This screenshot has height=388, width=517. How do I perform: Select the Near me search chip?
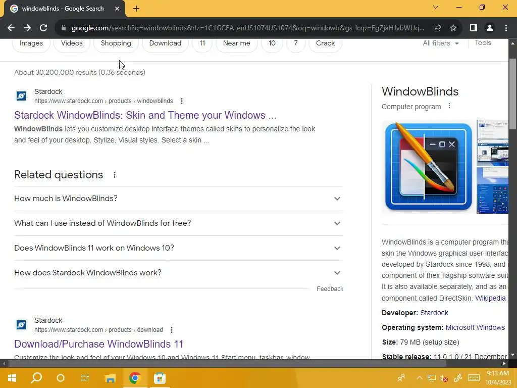[236, 43]
